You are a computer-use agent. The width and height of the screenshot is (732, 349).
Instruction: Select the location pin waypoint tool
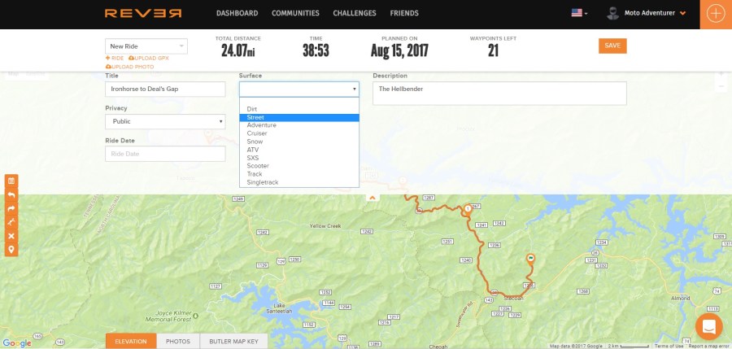coord(11,249)
